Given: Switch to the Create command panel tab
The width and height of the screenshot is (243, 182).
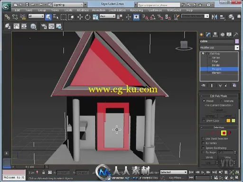Looking at the screenshot, I should [202, 35].
